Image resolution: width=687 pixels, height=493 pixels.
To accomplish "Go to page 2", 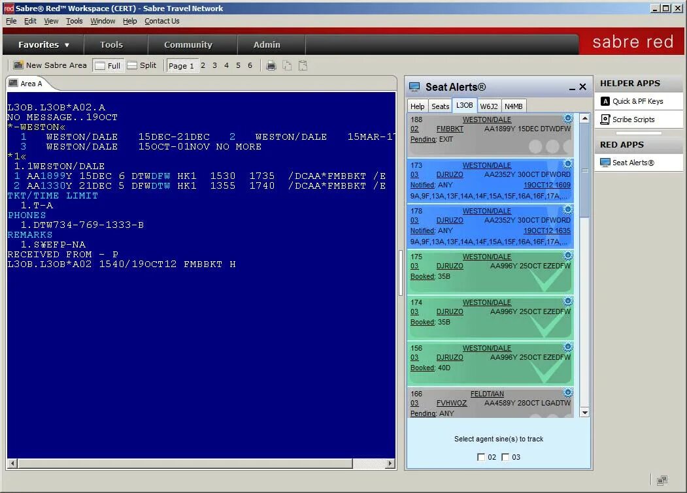I will click(203, 65).
